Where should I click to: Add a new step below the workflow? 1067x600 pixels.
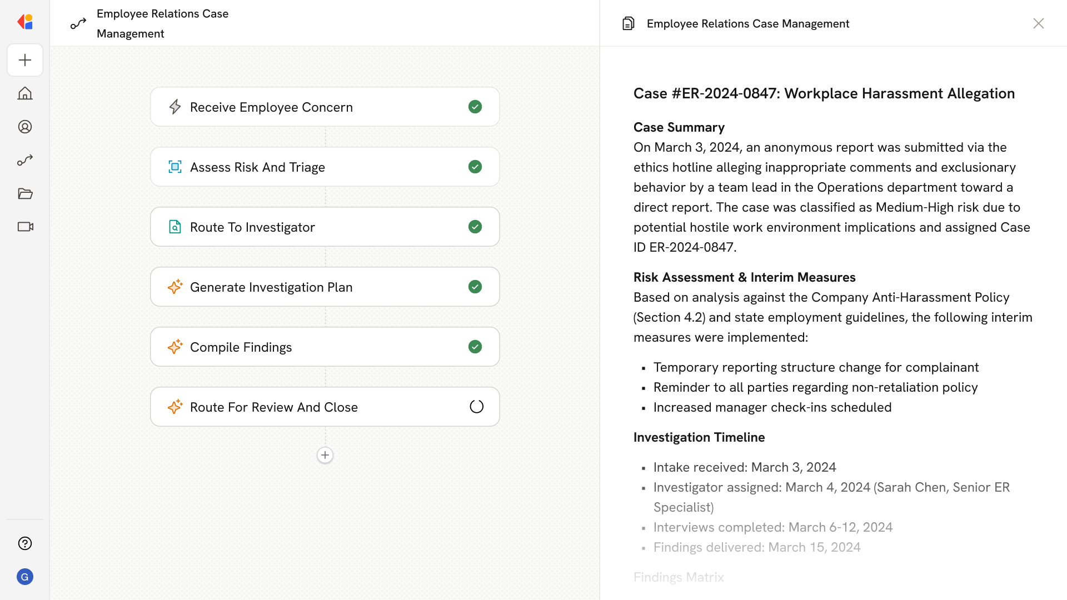coord(325,455)
